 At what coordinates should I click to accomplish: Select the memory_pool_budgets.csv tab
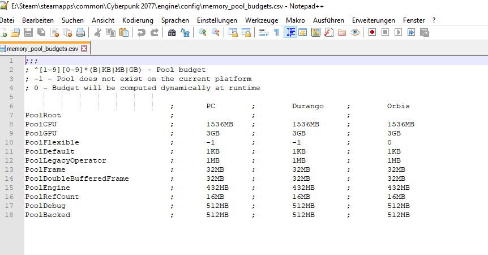pos(42,49)
